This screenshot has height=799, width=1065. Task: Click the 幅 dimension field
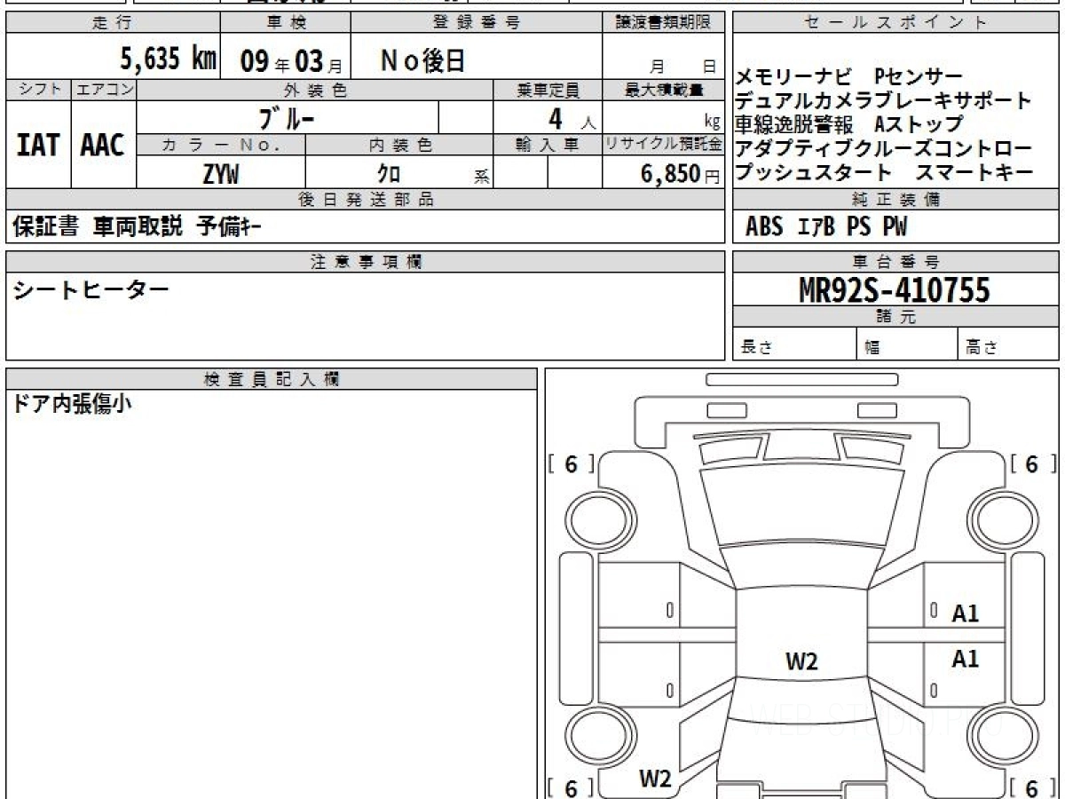coord(907,344)
